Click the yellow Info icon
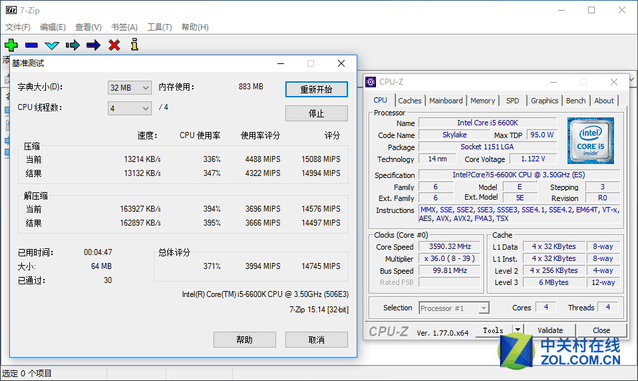Screen dimensions: 638x381 [x=135, y=44]
